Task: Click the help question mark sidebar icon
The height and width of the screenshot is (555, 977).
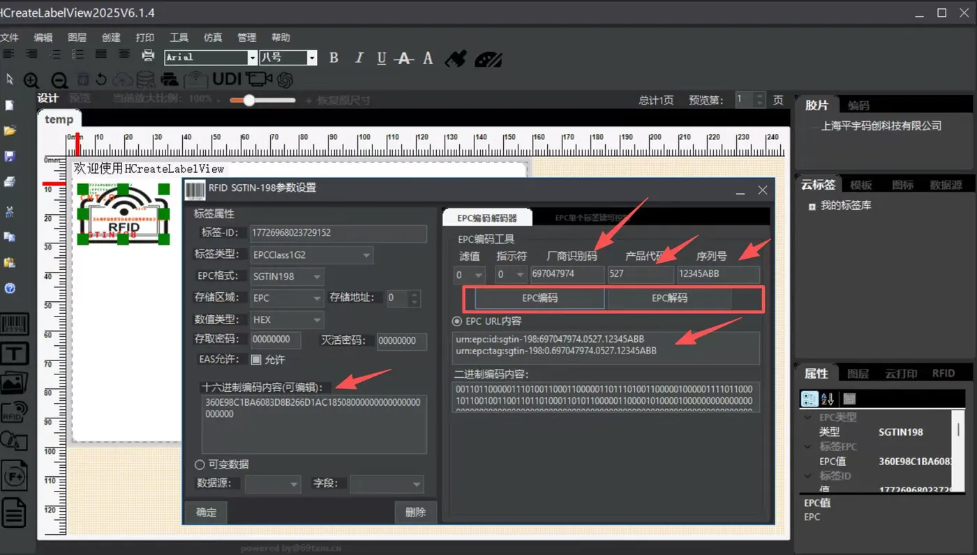Action: click(10, 288)
